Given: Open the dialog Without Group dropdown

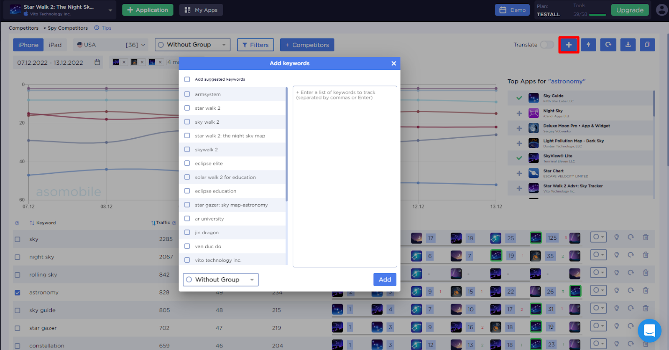Looking at the screenshot, I should 221,279.
